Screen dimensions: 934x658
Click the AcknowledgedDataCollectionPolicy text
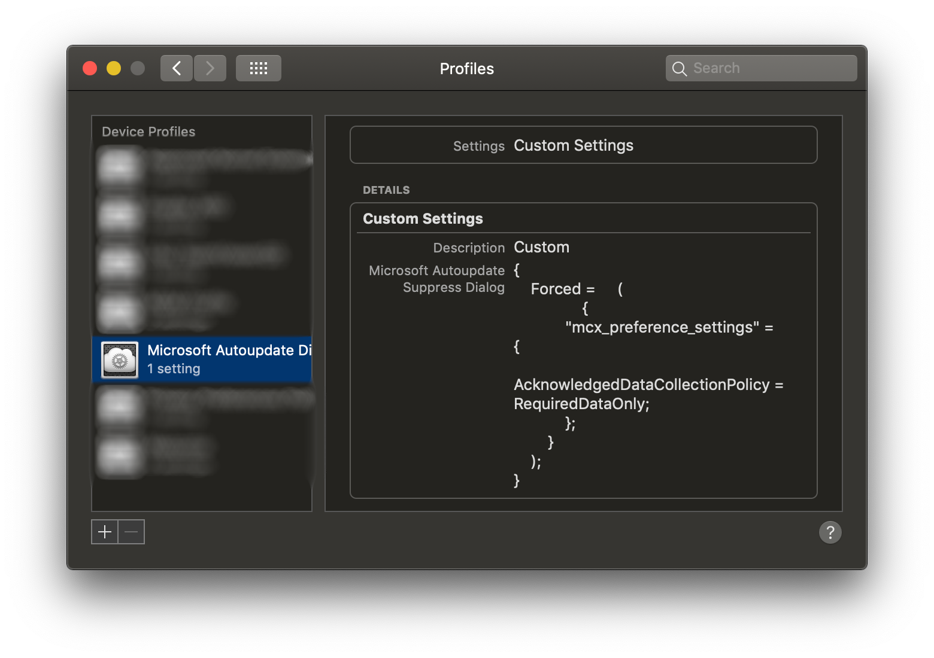coord(642,385)
